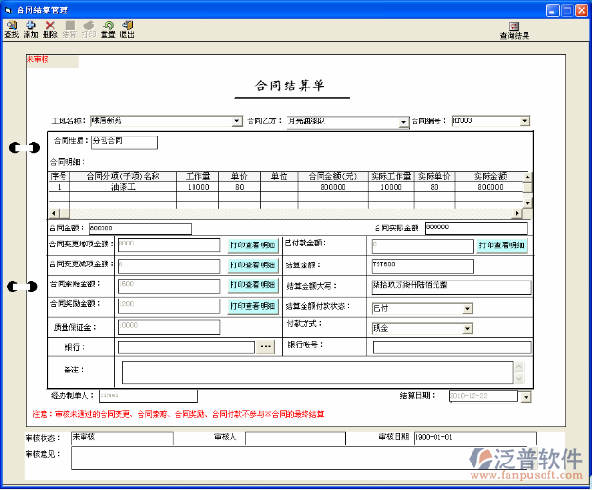The width and height of the screenshot is (592, 490).
Task: Click the contract detail table's horizontal scrollbar right arrow
Action: pos(518,213)
